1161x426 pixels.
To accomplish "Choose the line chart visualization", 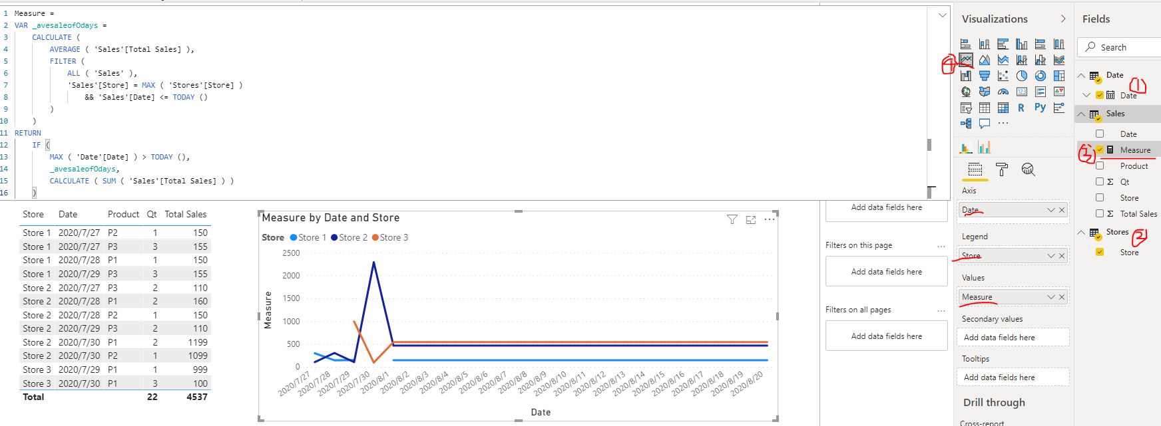I will pos(966,60).
